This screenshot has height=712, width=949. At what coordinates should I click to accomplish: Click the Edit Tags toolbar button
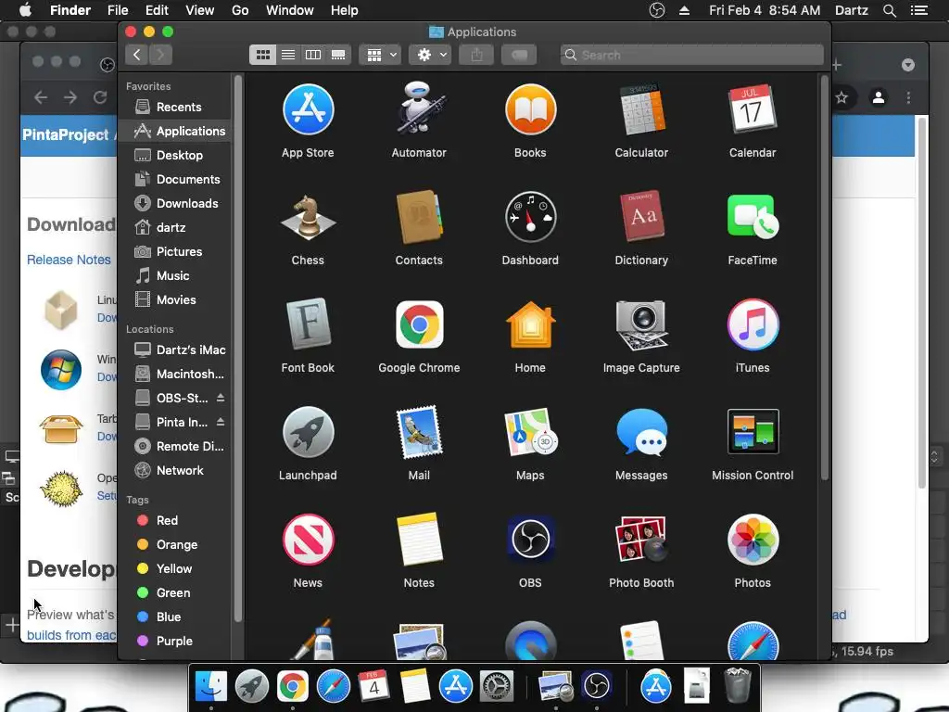(x=519, y=55)
